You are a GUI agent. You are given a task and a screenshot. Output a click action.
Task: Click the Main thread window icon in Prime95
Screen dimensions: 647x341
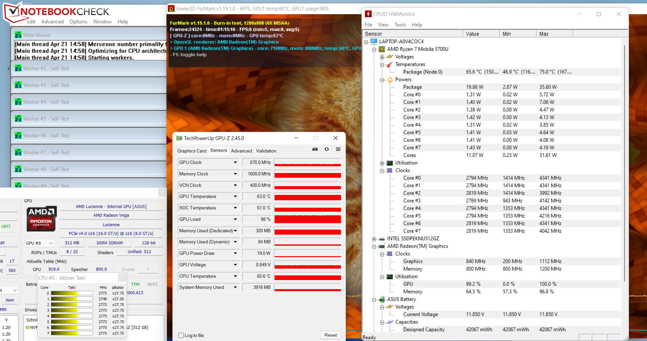18,35
